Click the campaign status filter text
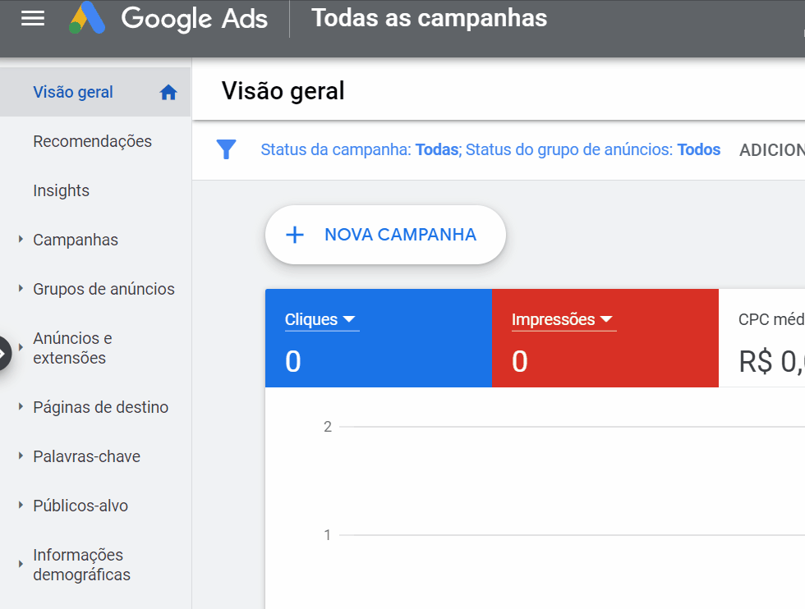Image resolution: width=805 pixels, height=609 pixels. [360, 149]
